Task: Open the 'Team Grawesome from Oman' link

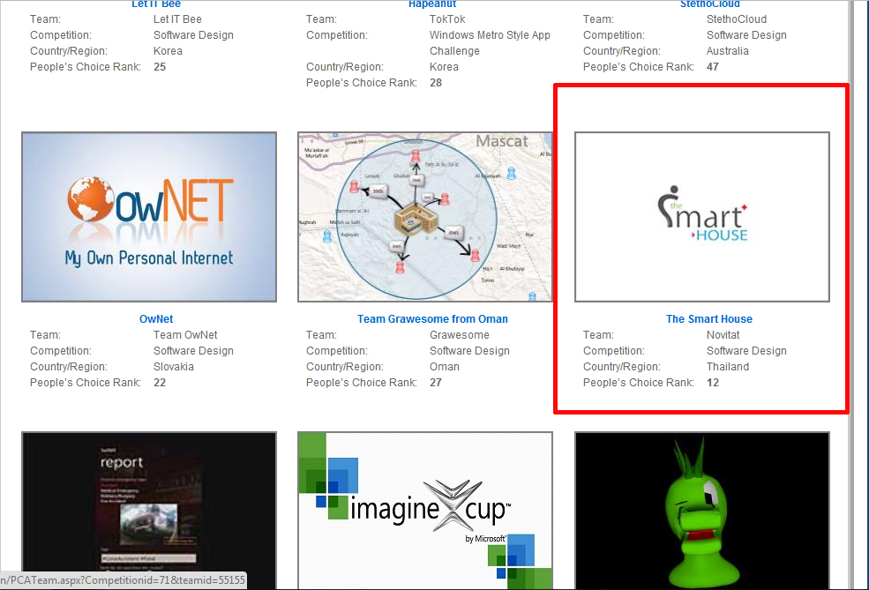Action: 432,319
